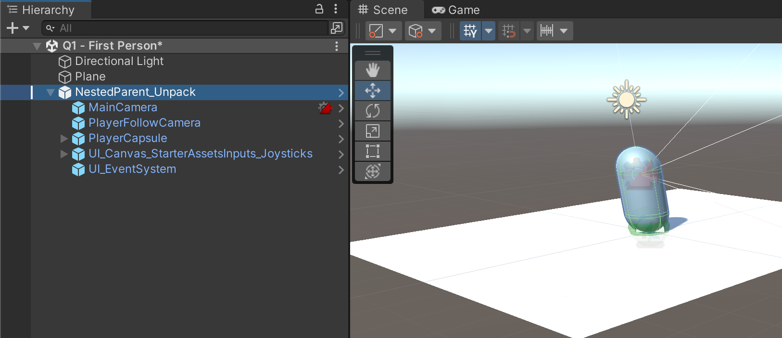Select the Hand view tool

372,70
